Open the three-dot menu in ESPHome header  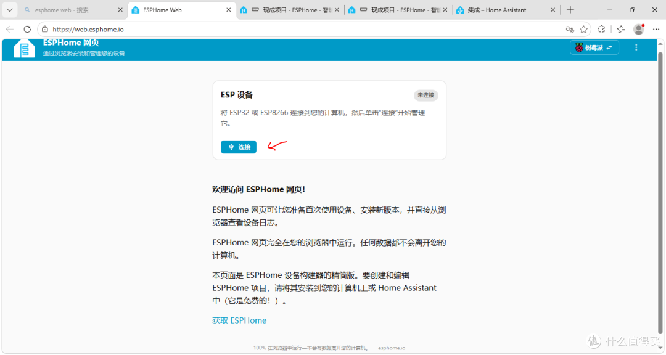636,47
